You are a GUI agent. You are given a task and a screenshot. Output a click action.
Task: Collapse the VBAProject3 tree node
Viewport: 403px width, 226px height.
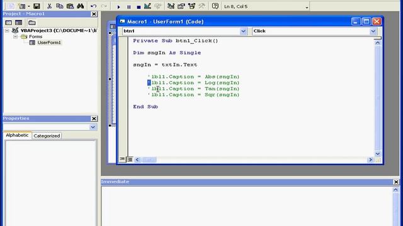click(x=7, y=31)
